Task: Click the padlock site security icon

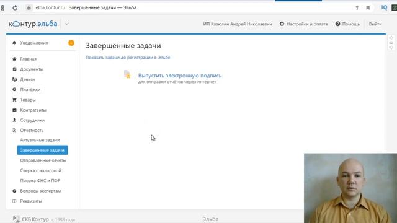Action: tap(29, 7)
